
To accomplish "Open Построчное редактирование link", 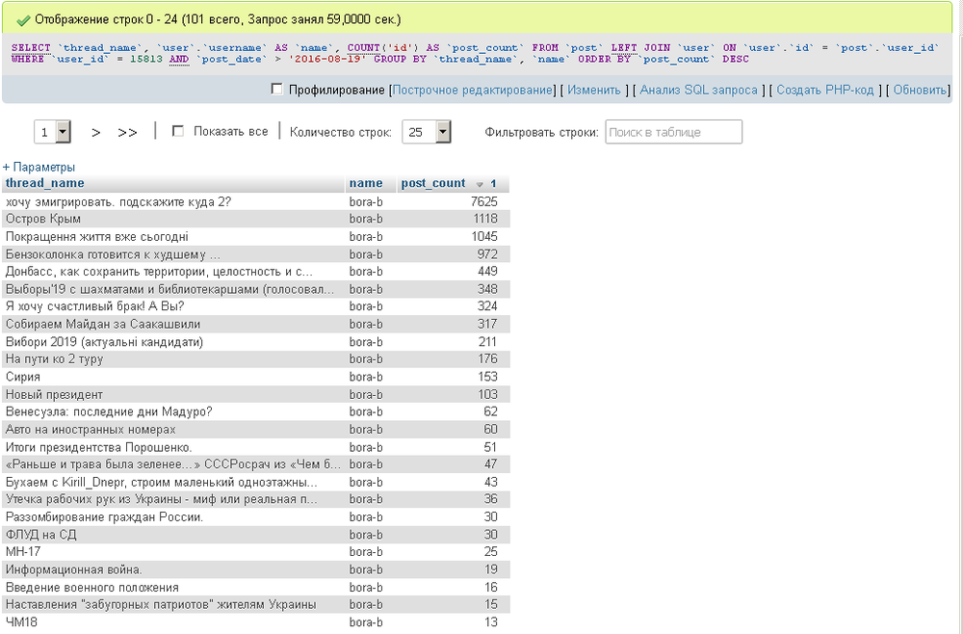I will [474, 90].
